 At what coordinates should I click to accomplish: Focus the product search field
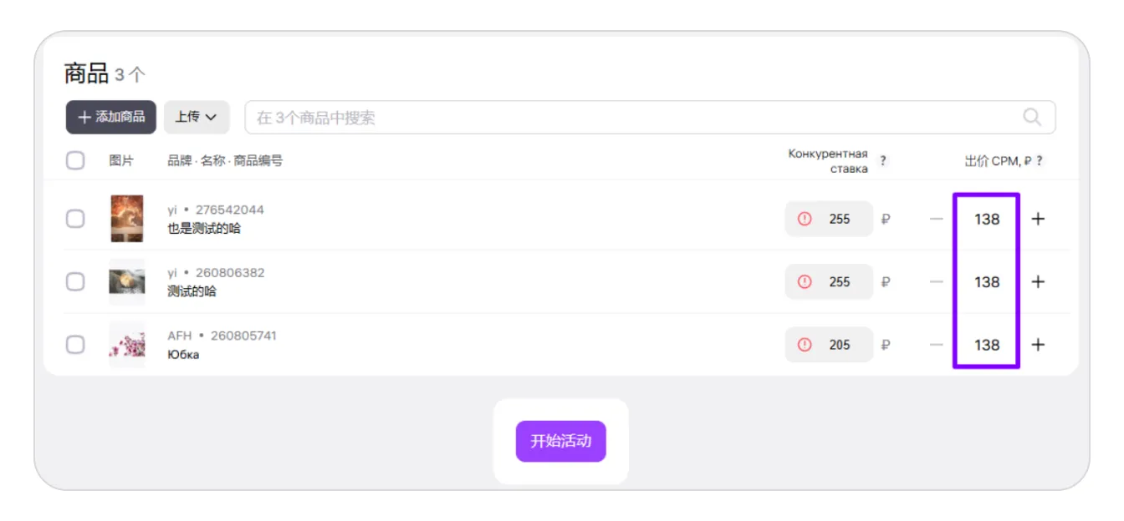click(x=650, y=117)
